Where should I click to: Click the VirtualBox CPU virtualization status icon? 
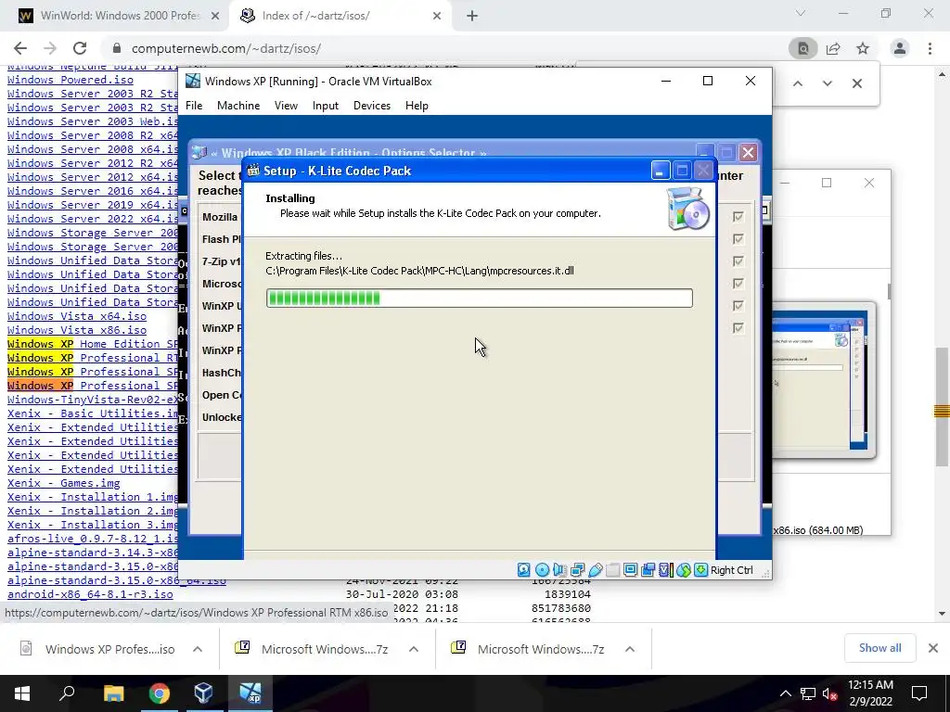click(x=665, y=570)
